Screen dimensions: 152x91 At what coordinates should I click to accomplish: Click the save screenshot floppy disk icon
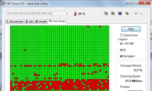(x=120, y=13)
